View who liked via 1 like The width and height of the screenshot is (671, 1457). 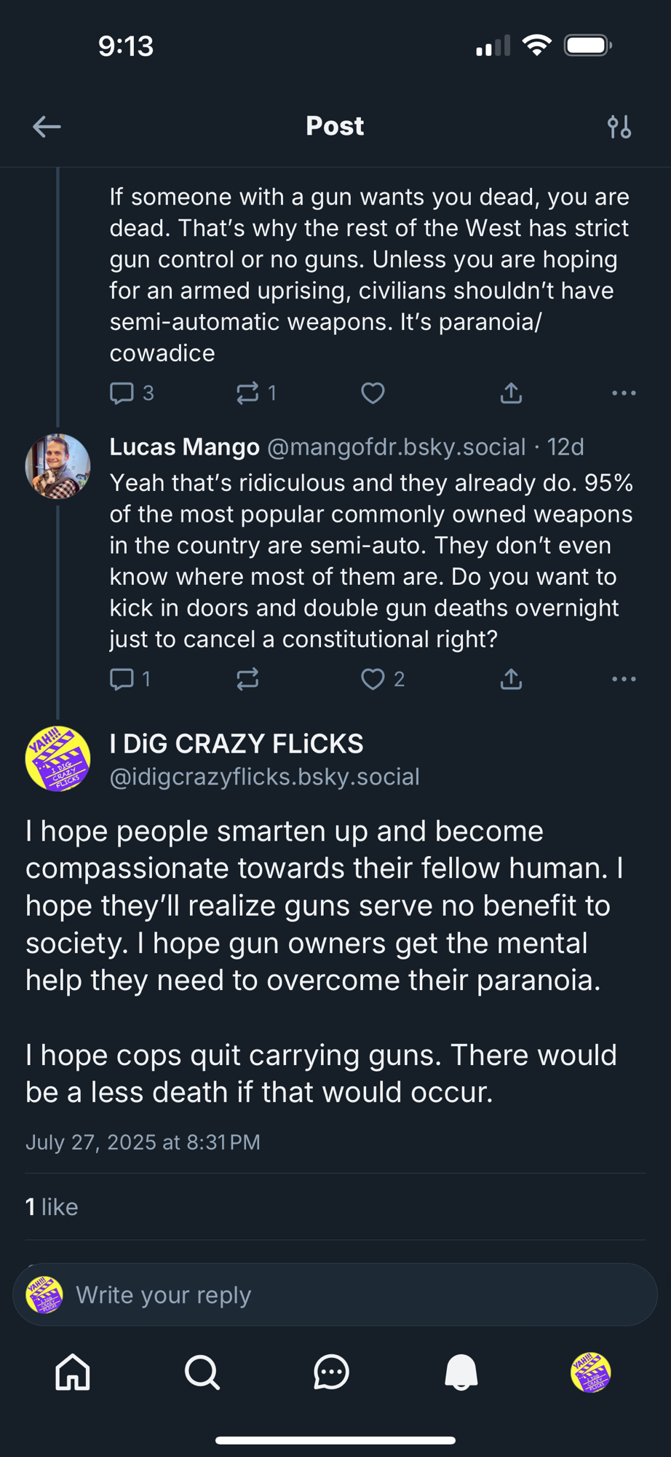click(52, 1207)
